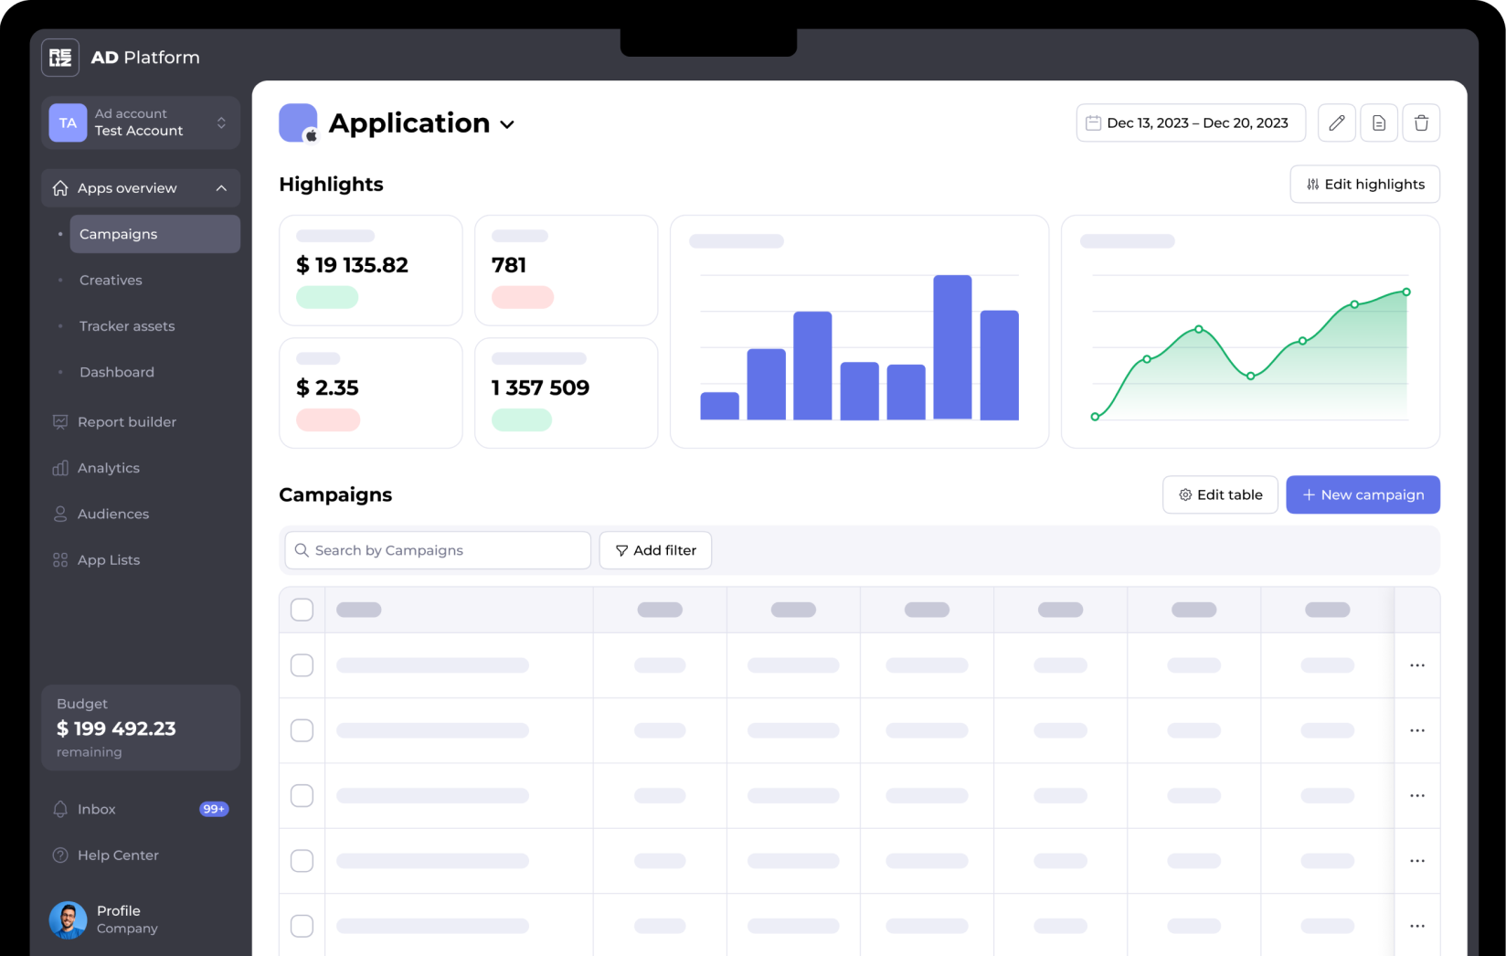Switch to the Creatives section
The width and height of the screenshot is (1506, 956).
coord(110,280)
